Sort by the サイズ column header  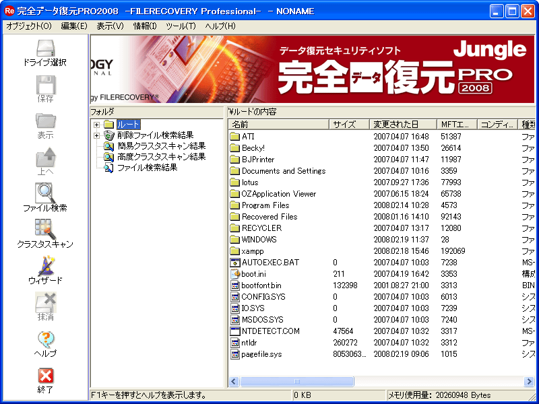click(x=349, y=124)
